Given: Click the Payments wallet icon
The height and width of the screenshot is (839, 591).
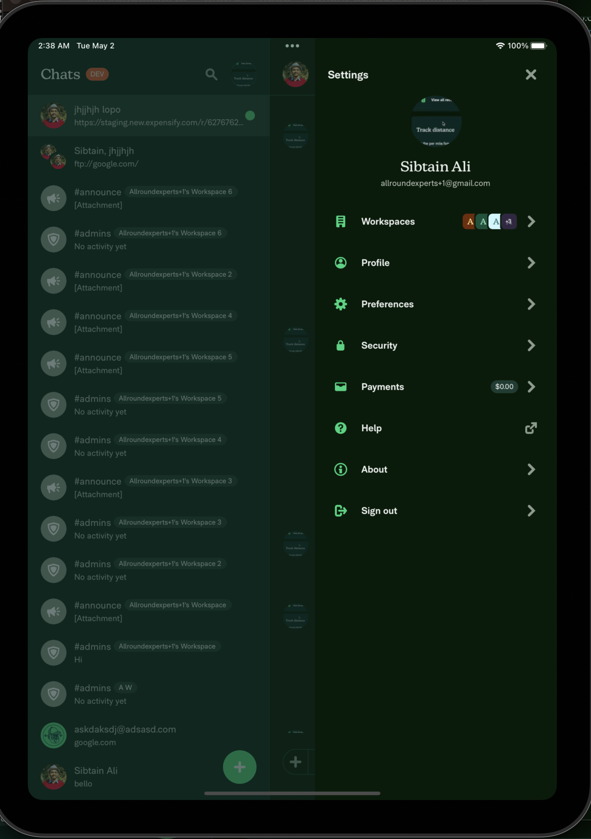Looking at the screenshot, I should (340, 387).
